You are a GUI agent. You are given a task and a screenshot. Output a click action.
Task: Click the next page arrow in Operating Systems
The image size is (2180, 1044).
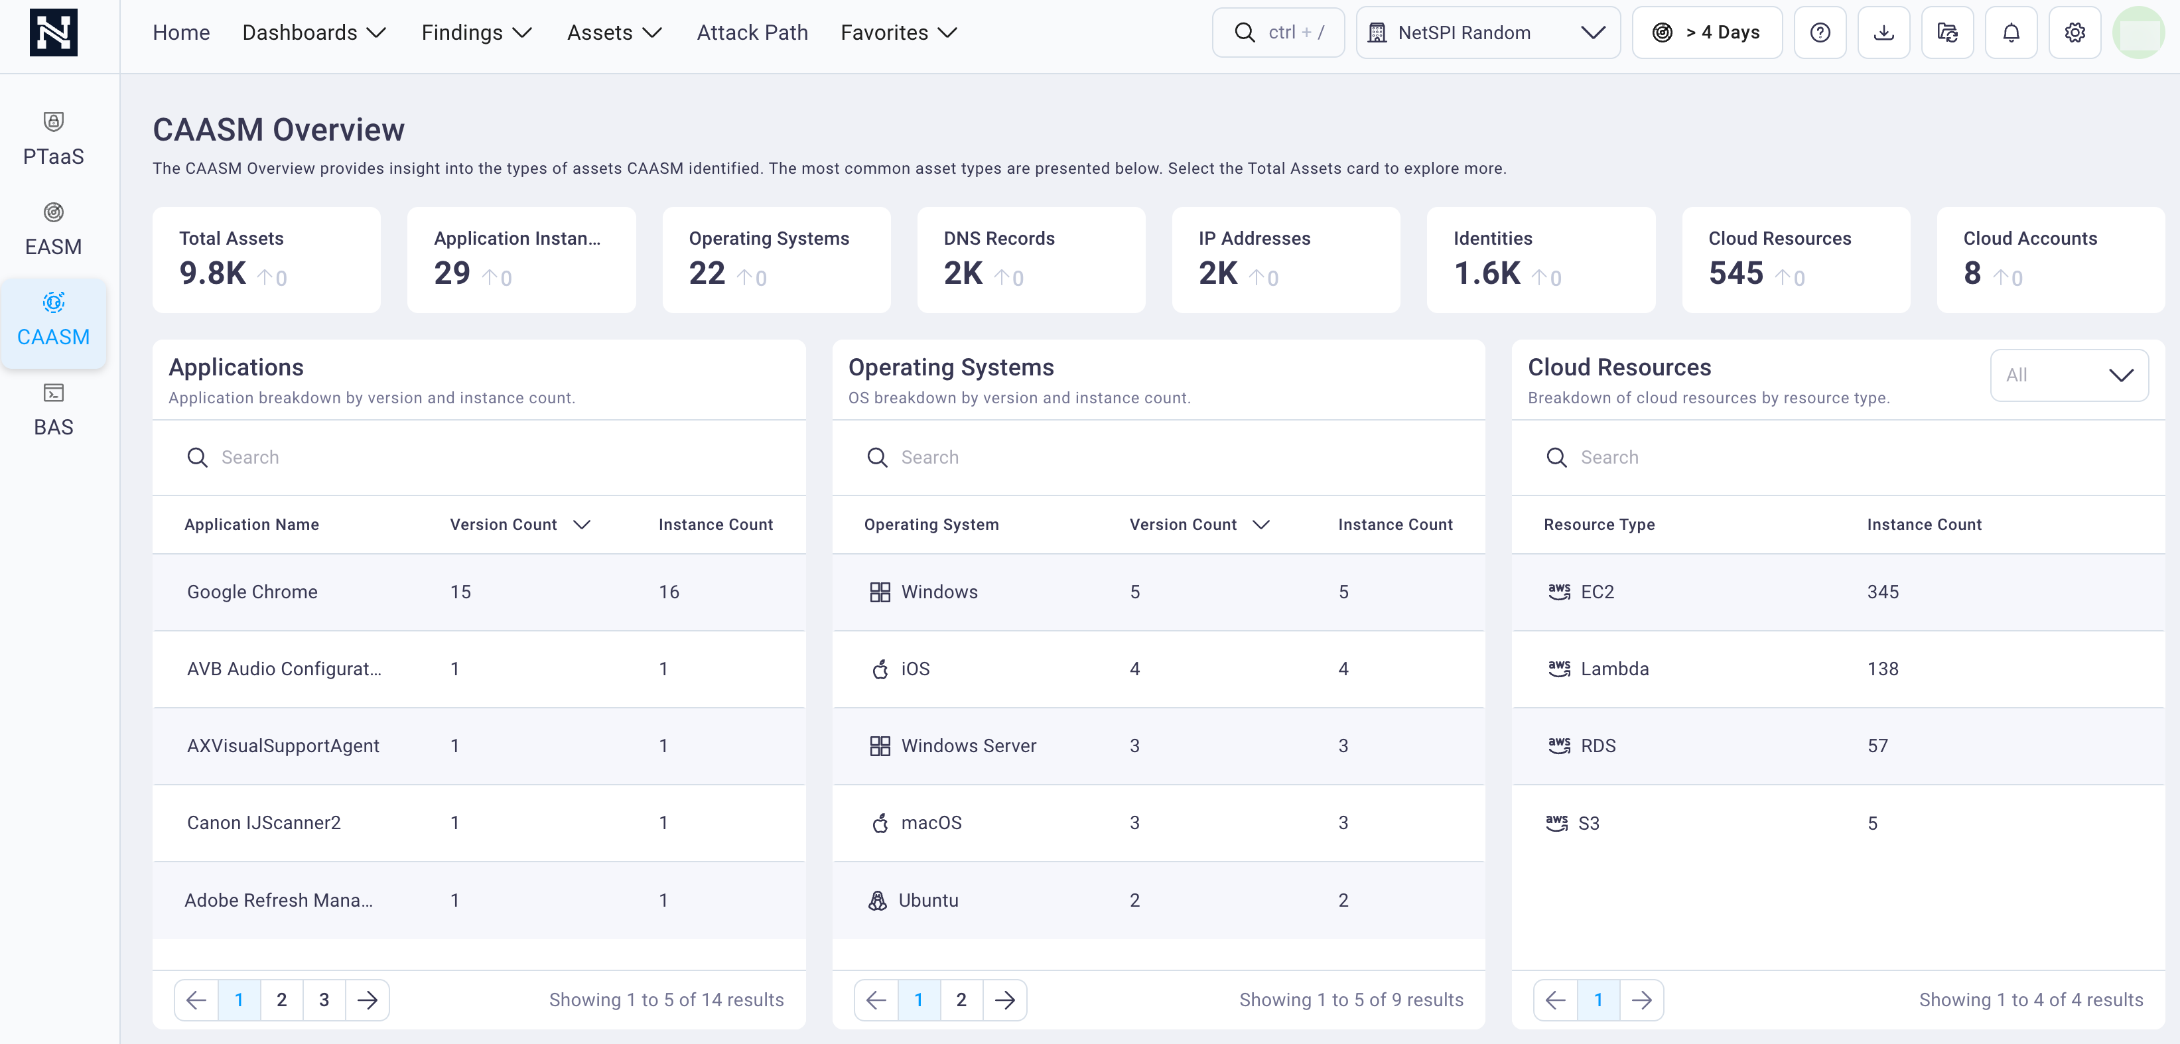[x=1004, y=1000]
